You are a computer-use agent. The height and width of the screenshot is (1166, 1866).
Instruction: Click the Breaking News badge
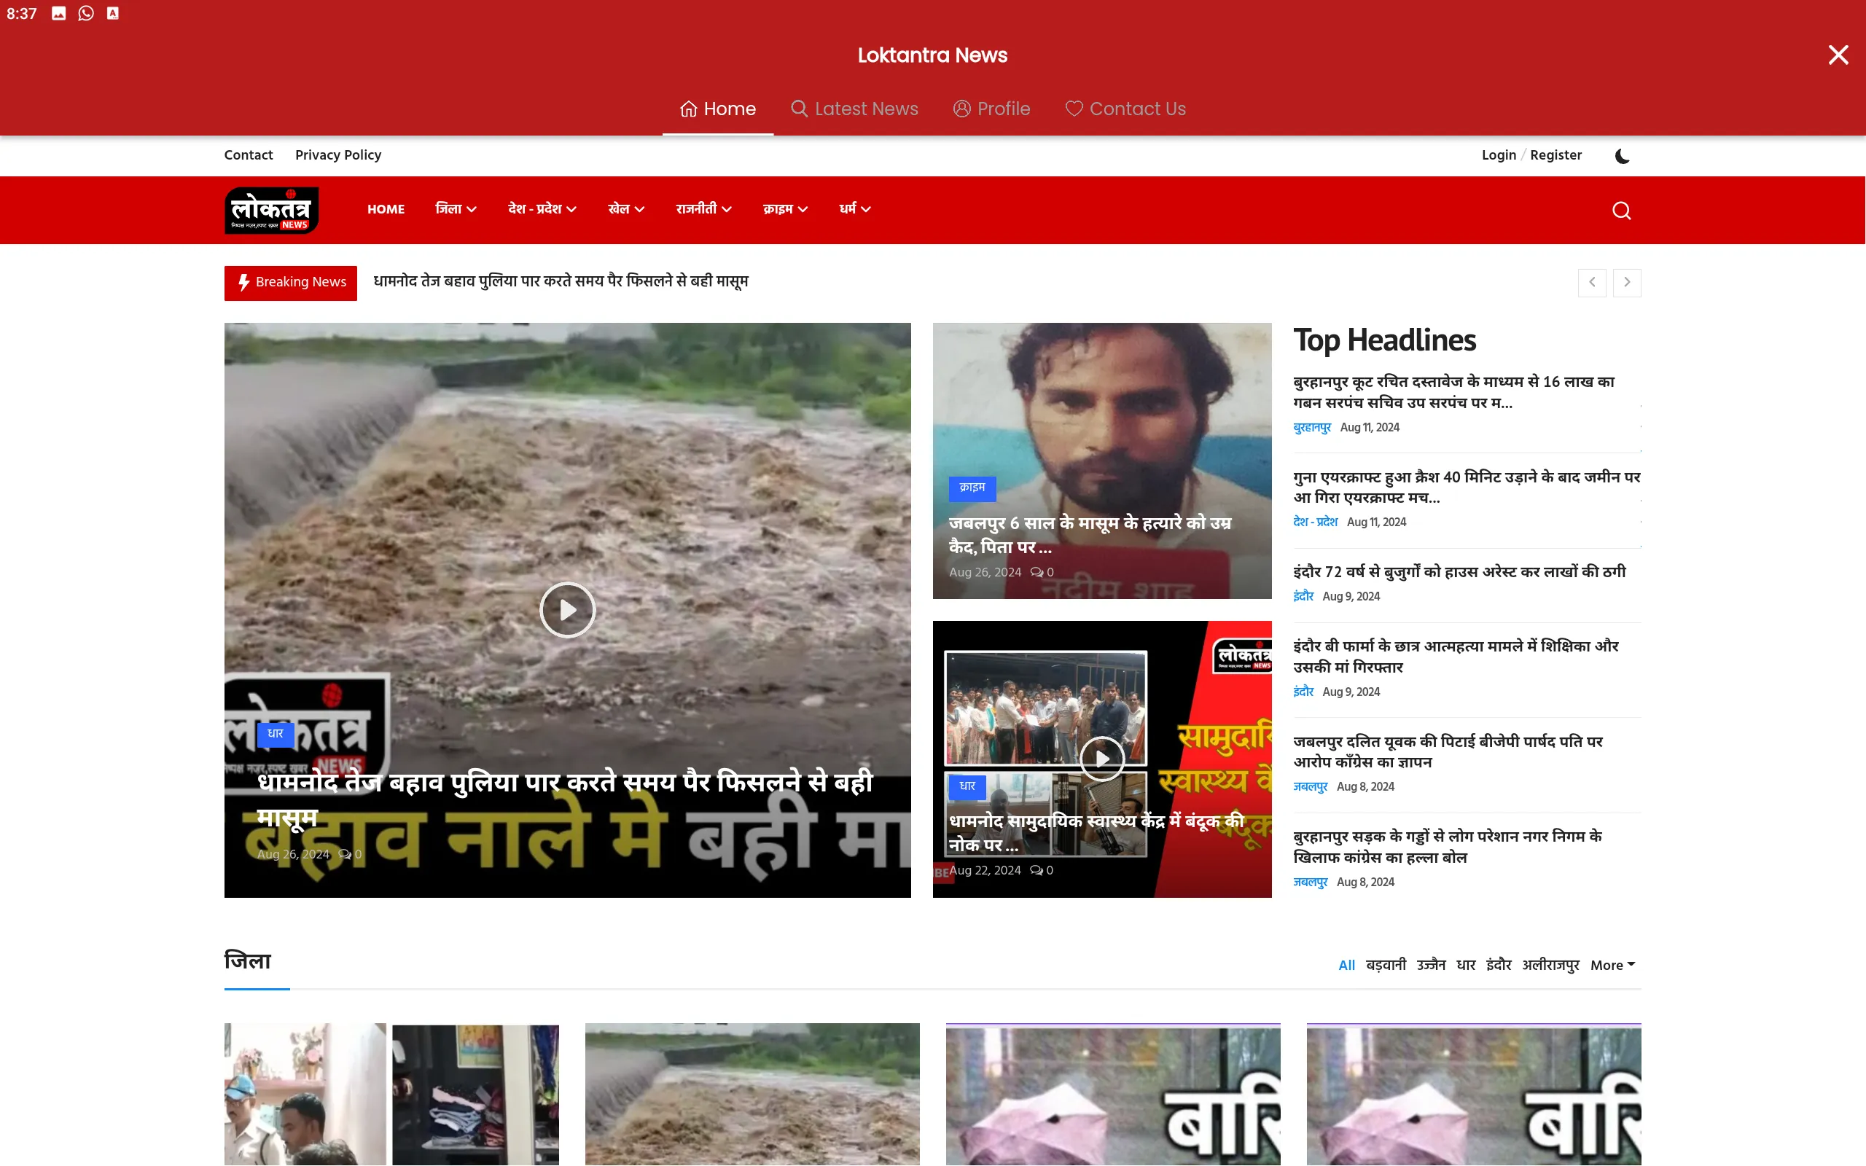pyautogui.click(x=291, y=283)
